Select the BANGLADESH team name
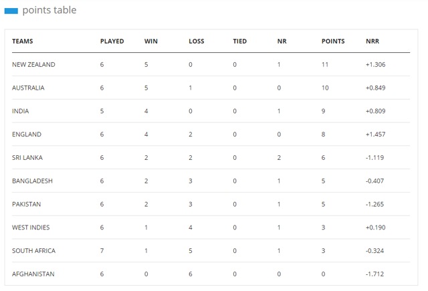 (32, 181)
